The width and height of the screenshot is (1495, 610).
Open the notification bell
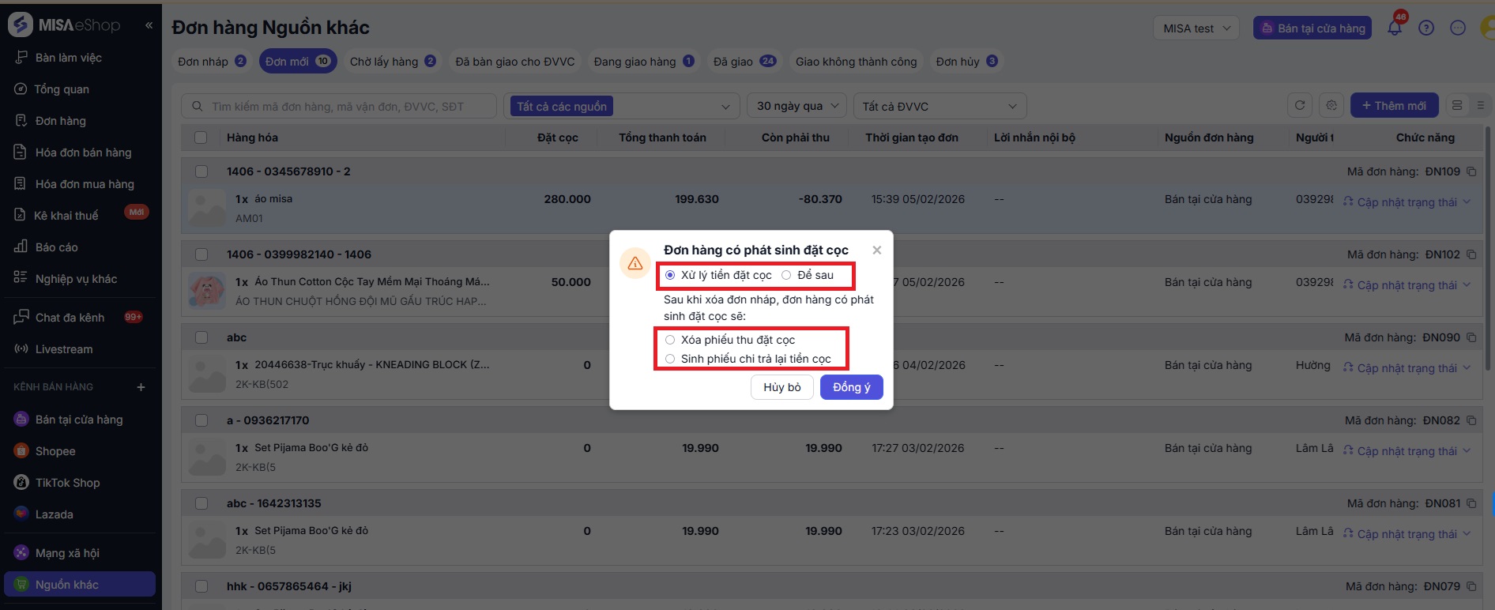1395,28
